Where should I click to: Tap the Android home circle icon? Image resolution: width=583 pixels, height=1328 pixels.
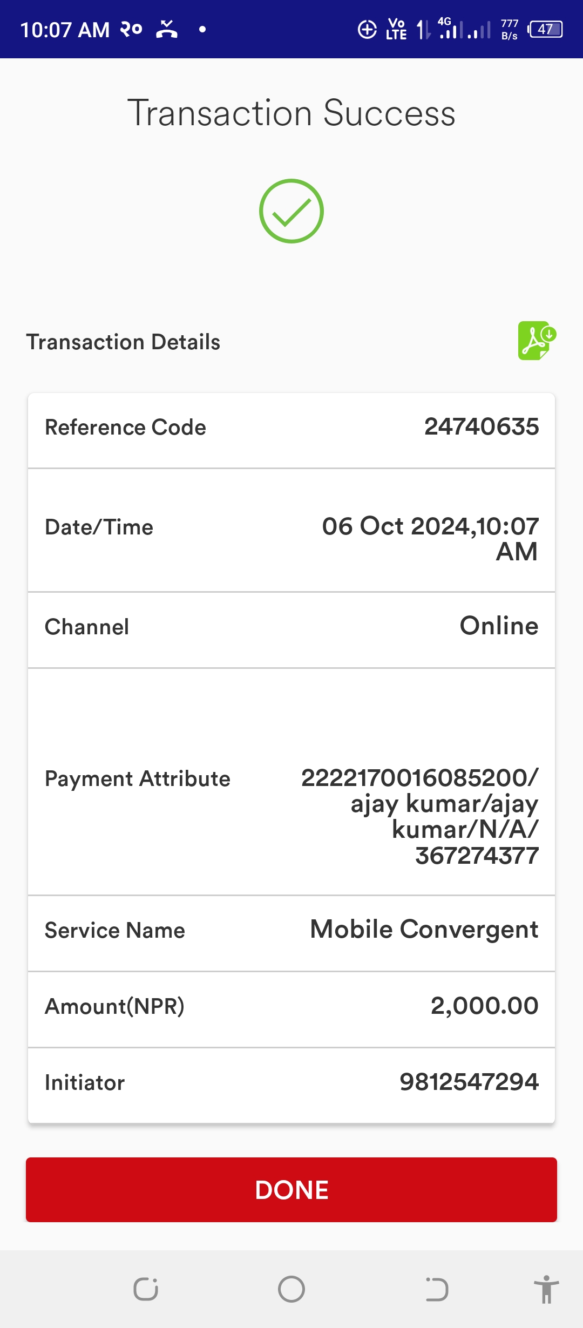click(291, 1289)
